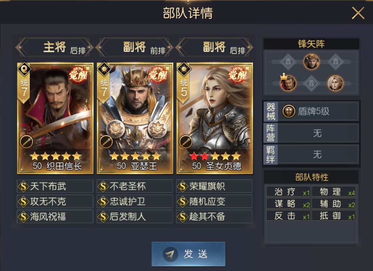373x271 pixels.
Task: Select the 主将 后排 header tab
Action: coord(55,47)
